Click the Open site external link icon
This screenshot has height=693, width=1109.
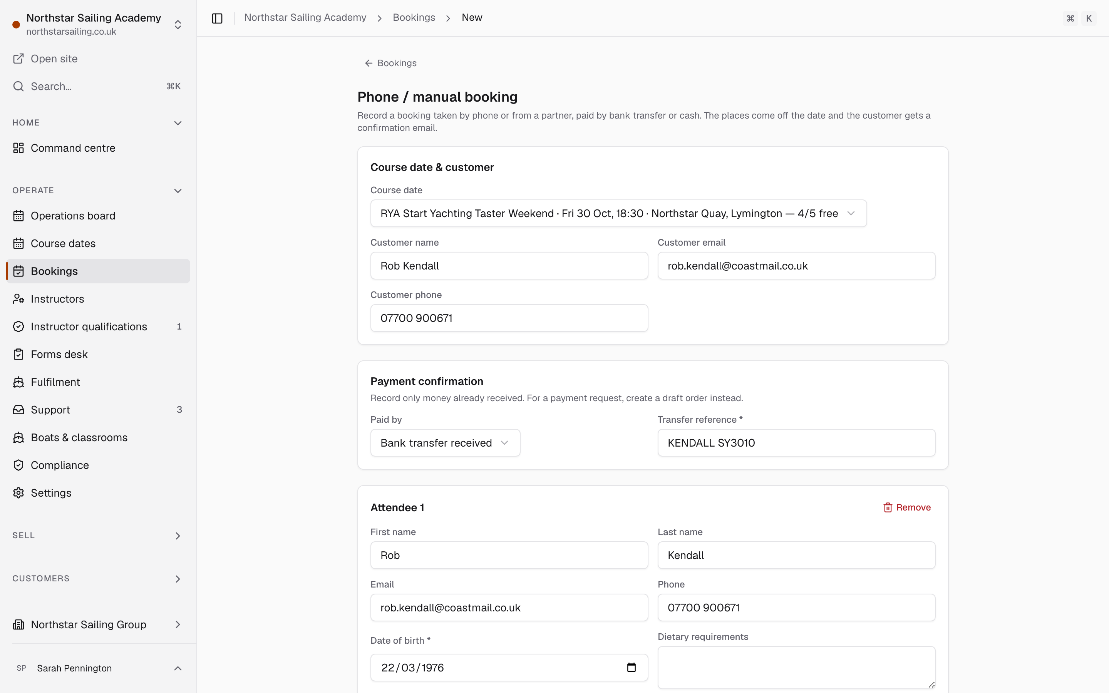18,59
